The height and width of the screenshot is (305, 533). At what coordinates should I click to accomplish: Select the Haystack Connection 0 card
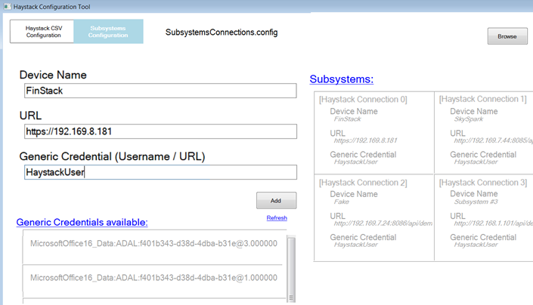point(374,133)
